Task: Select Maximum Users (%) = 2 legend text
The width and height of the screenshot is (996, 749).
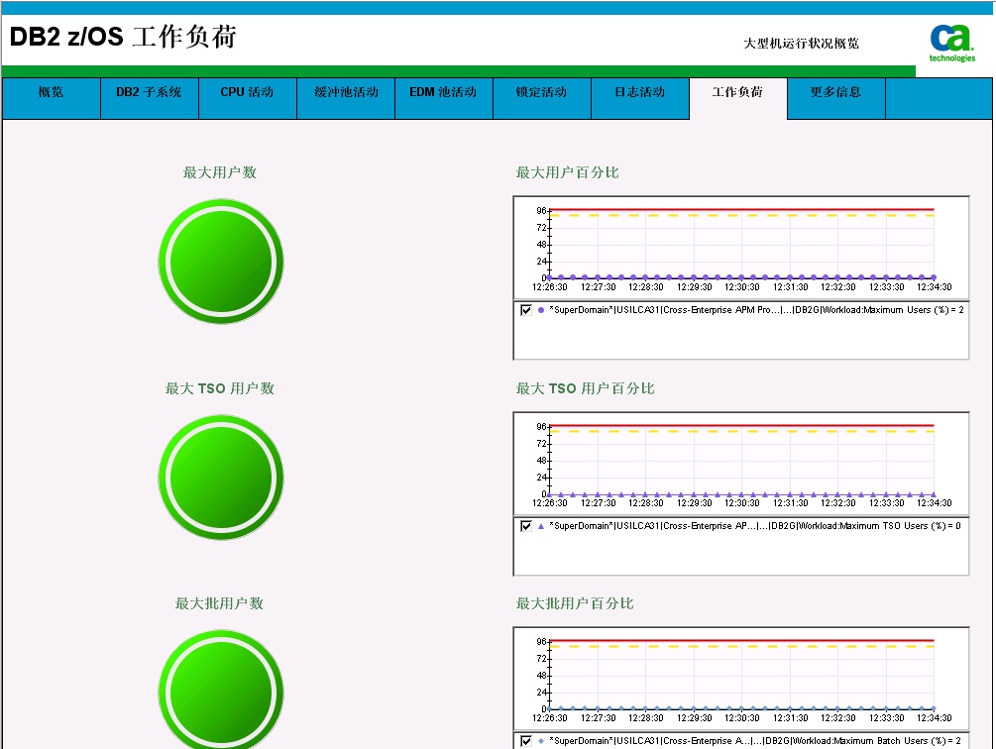Action: pos(756,310)
